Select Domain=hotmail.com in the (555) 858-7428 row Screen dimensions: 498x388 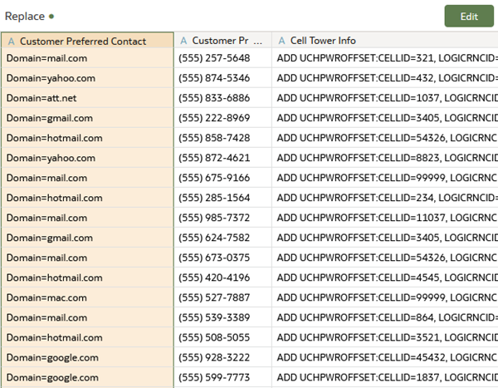[87, 138]
